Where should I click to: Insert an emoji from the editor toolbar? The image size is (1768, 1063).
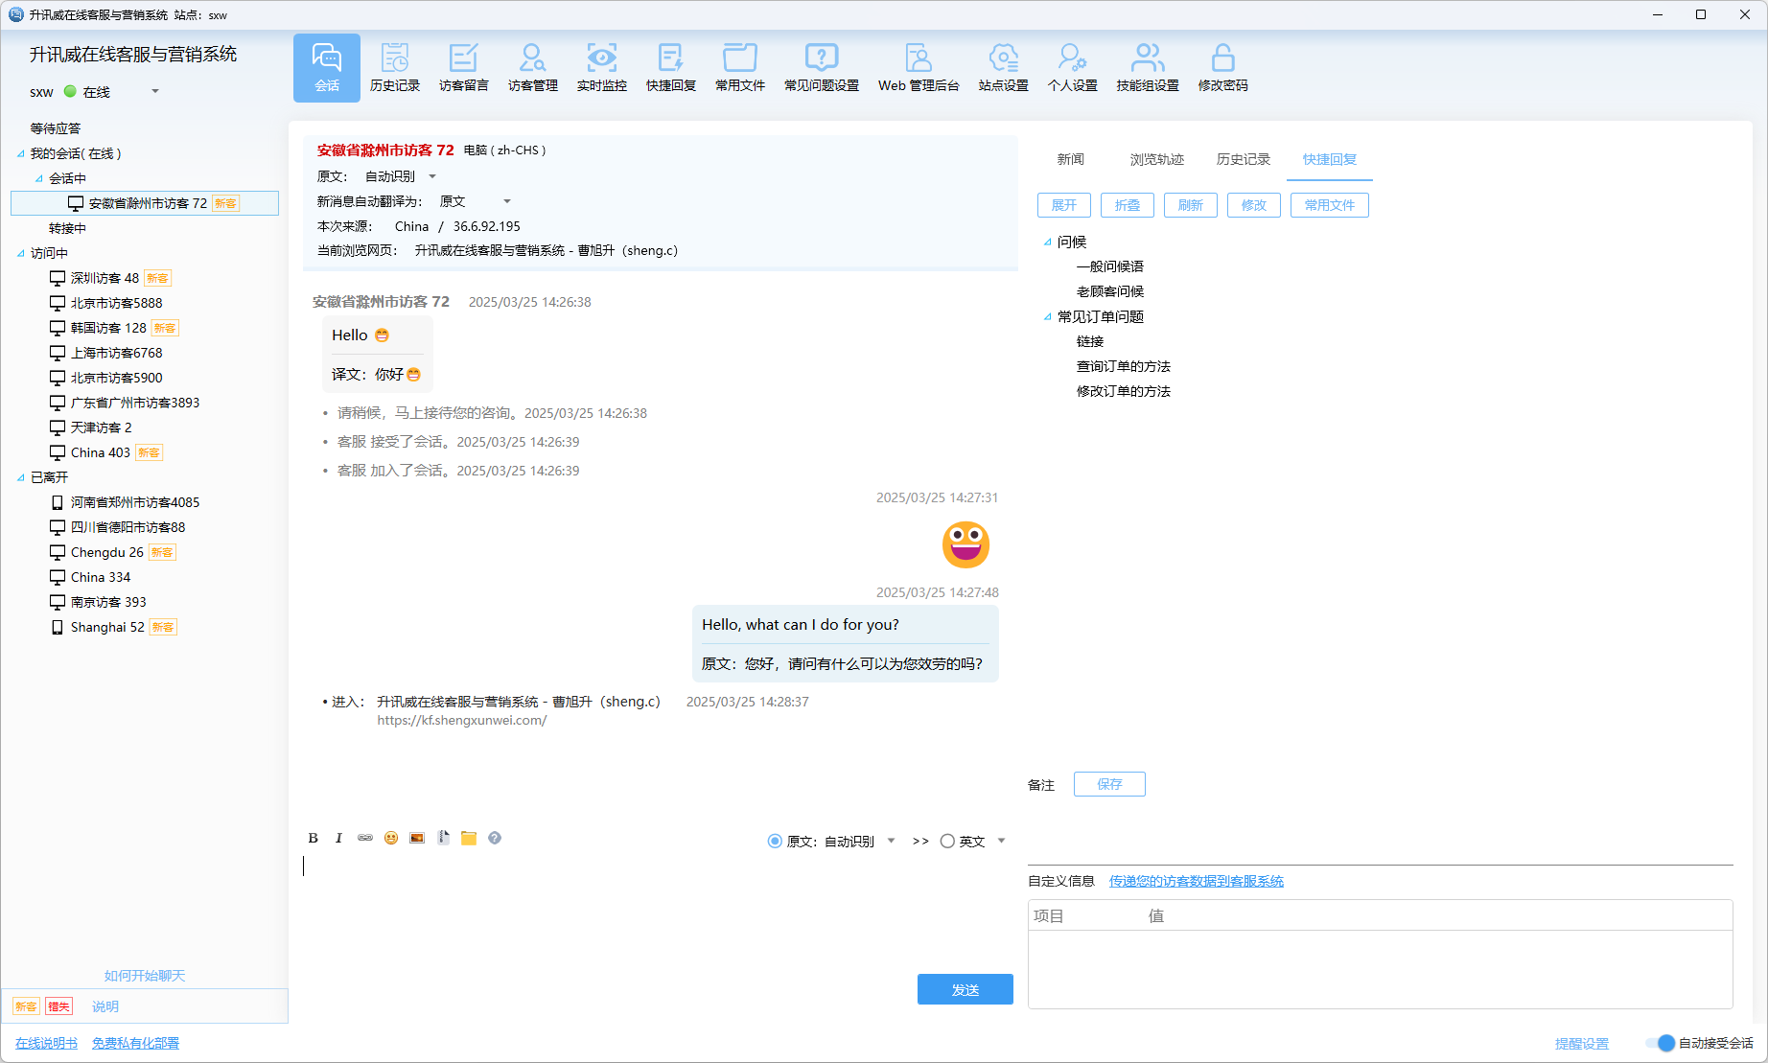(x=391, y=838)
